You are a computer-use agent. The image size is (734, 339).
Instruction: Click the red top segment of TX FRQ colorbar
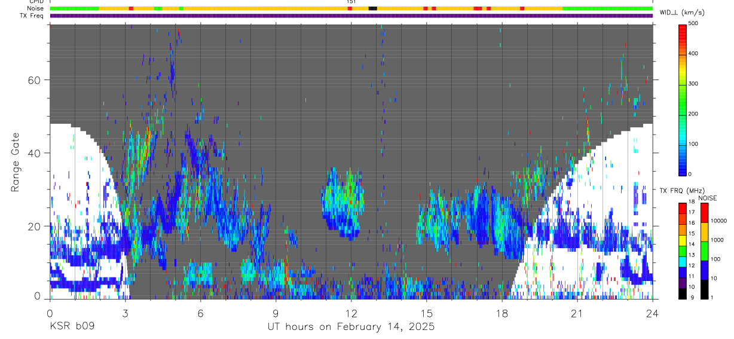[683, 209]
